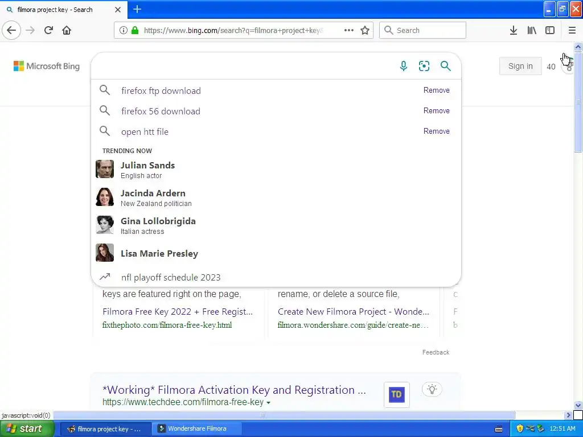Select the 'firefox 56 download' suggestion

[x=161, y=111]
